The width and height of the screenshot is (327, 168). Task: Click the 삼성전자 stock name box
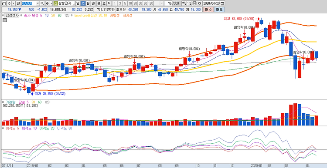[66, 3]
